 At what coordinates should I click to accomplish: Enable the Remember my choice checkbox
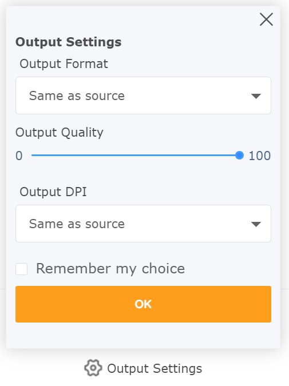[21, 269]
